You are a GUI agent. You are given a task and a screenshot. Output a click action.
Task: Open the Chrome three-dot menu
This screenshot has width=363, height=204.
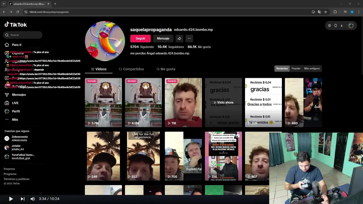(358, 12)
